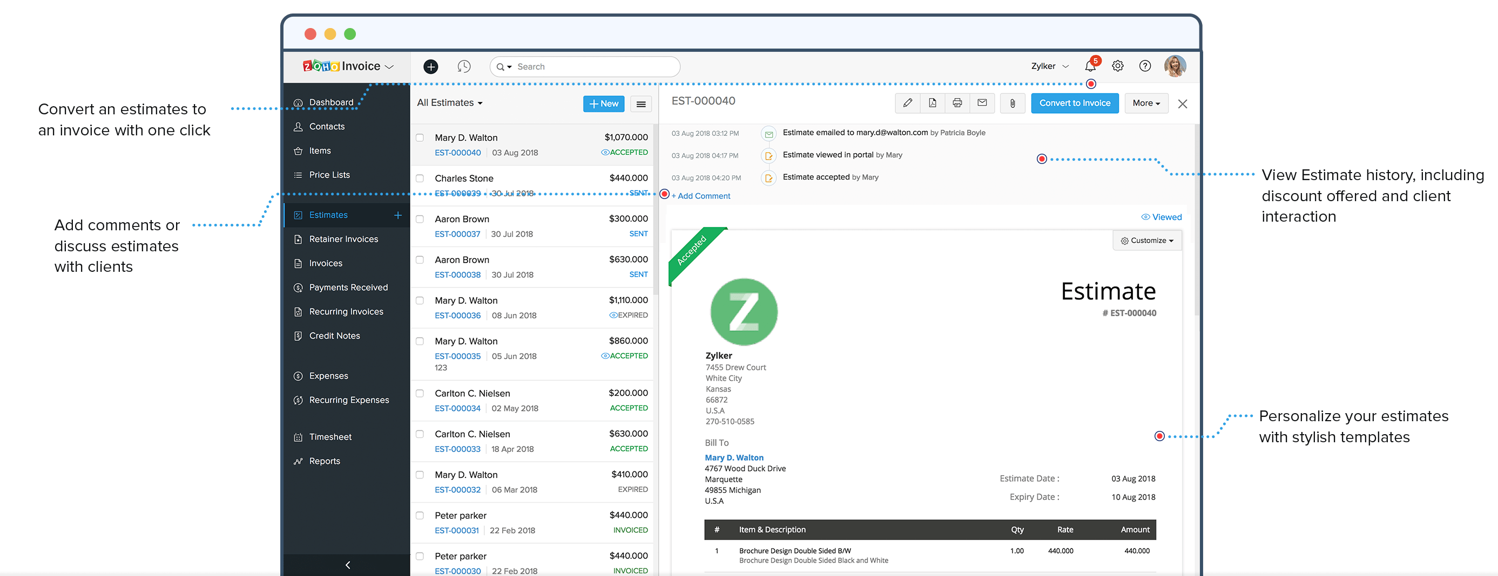Download the estimate as PDF
This screenshot has height=576, width=1498.
click(x=932, y=104)
